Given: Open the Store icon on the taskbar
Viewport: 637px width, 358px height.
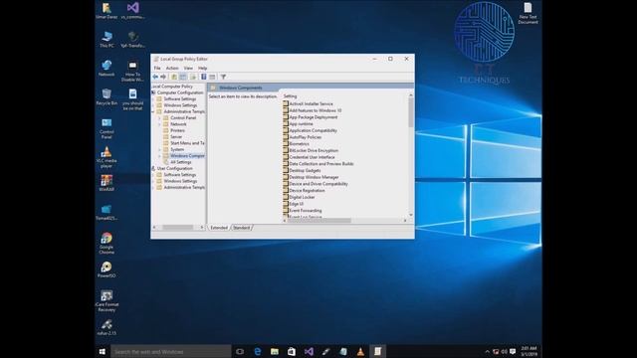Looking at the screenshot, I should pos(292,351).
